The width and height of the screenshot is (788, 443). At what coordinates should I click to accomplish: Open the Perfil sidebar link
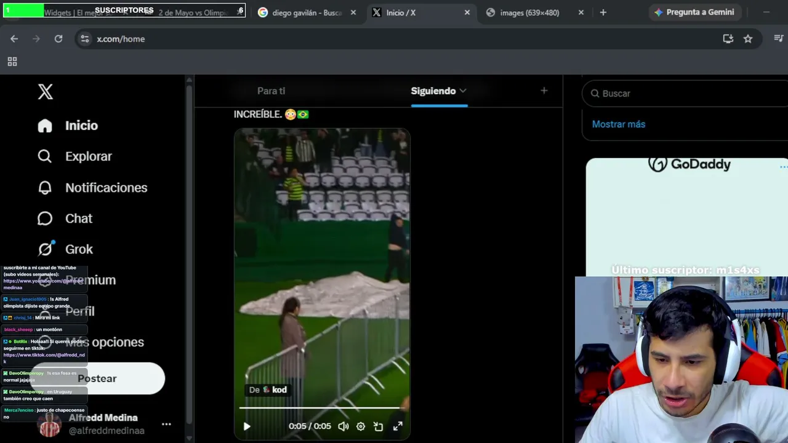[x=80, y=311]
